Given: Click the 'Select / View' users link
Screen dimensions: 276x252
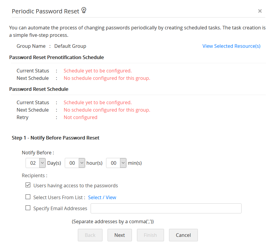Looking at the screenshot, I should 102,197.
